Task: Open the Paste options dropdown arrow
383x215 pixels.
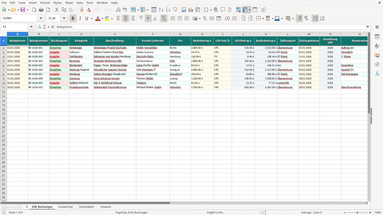Action: 75,10
